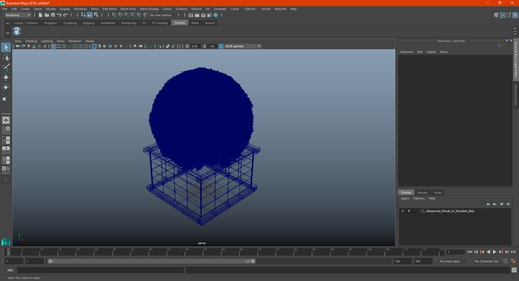Click the Snap to grids icon

pos(114,15)
